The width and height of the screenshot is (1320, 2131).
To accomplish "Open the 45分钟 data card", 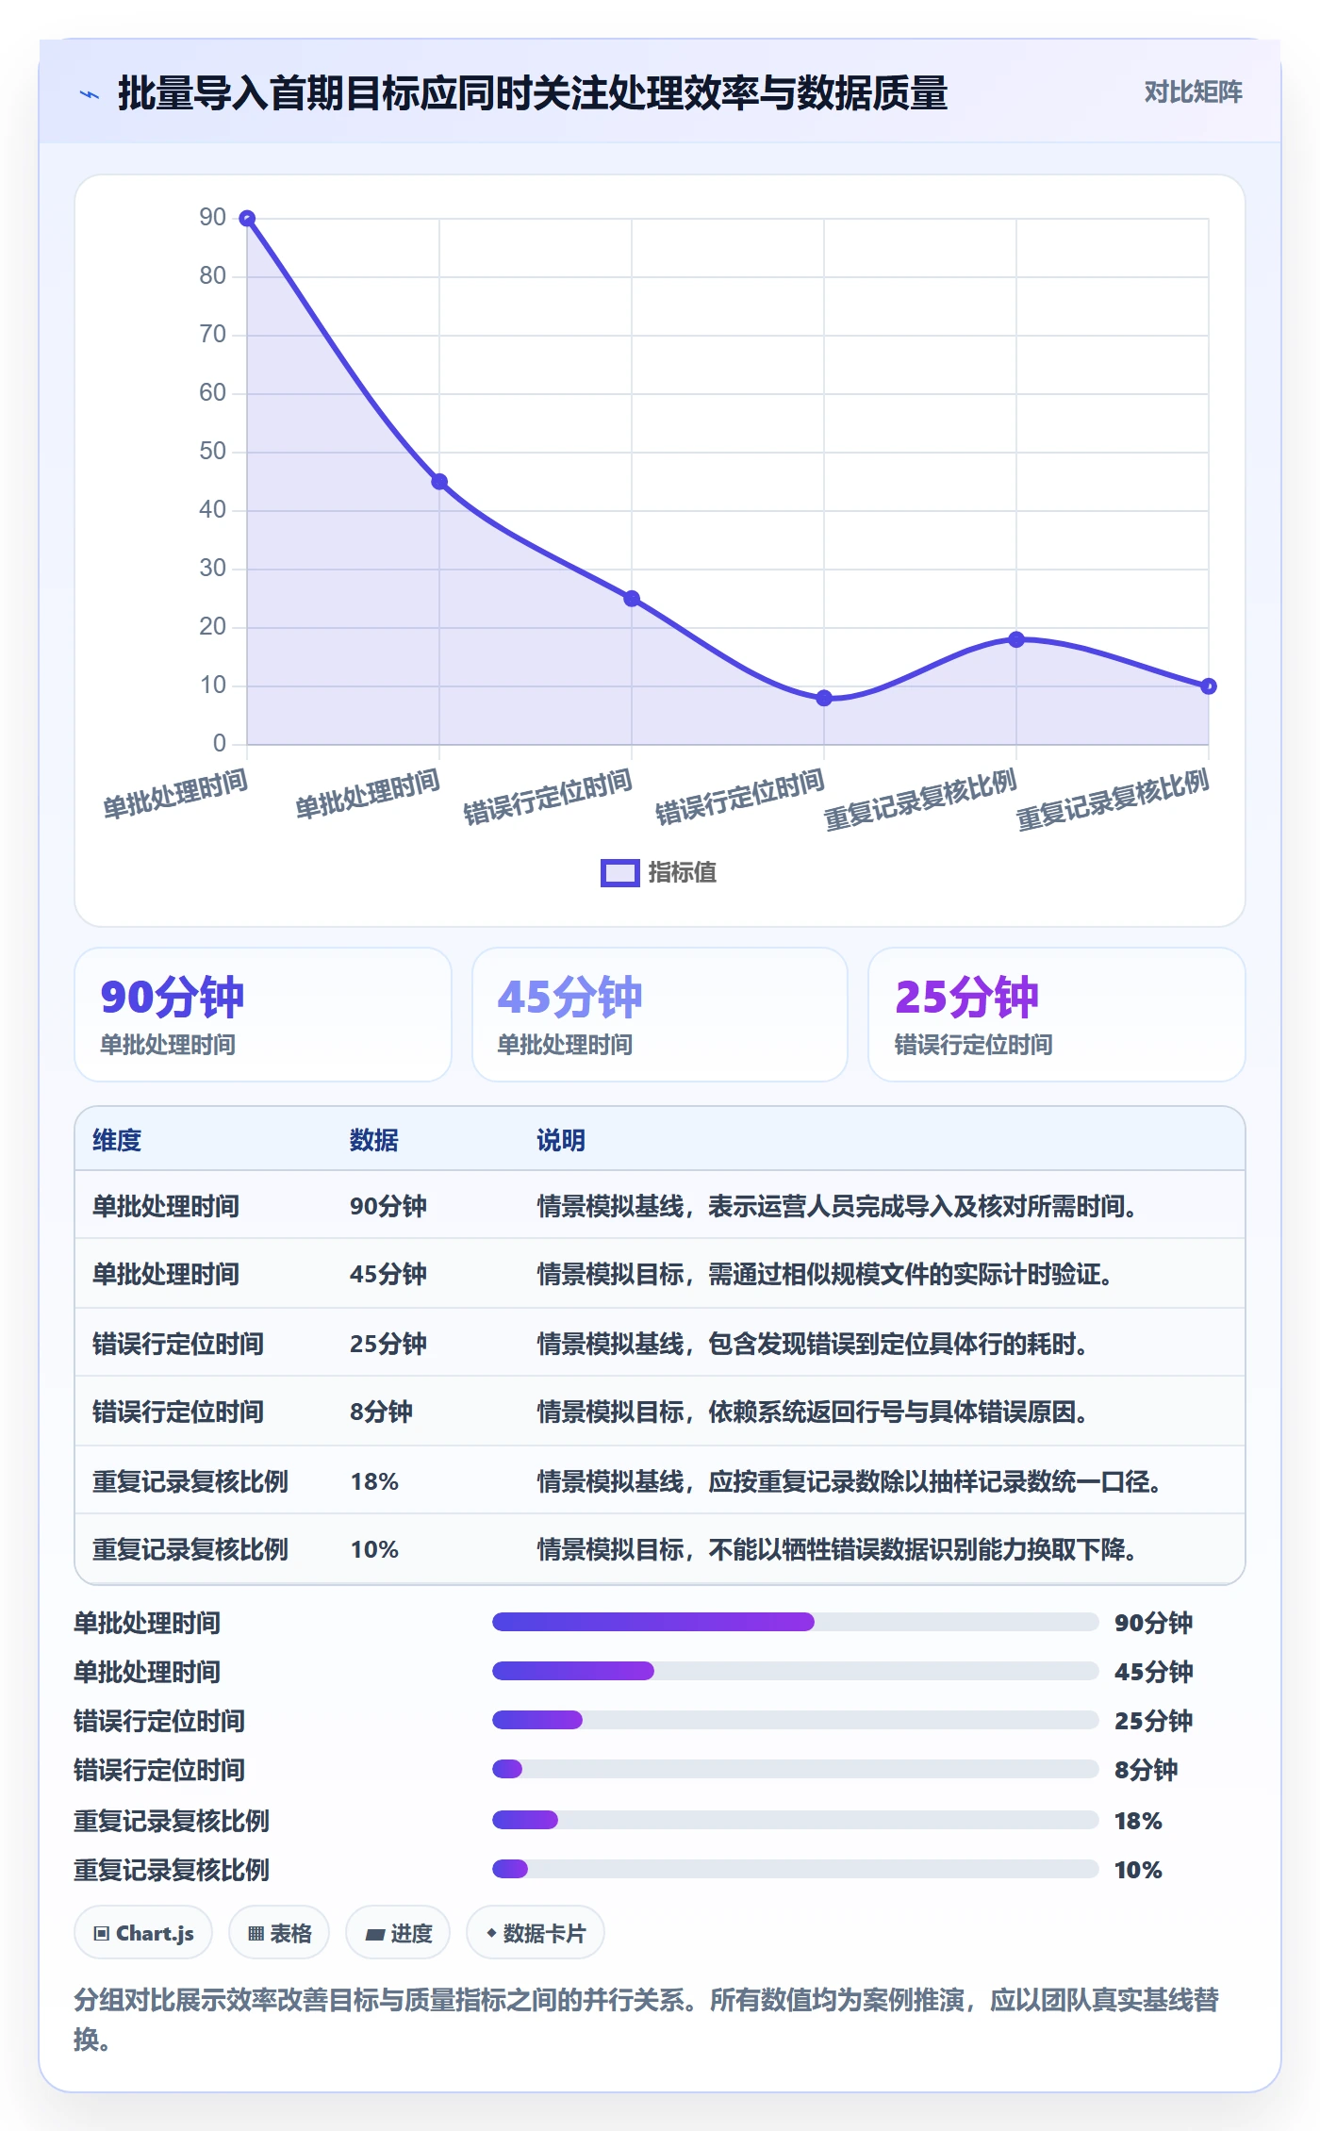I will [660, 1015].
